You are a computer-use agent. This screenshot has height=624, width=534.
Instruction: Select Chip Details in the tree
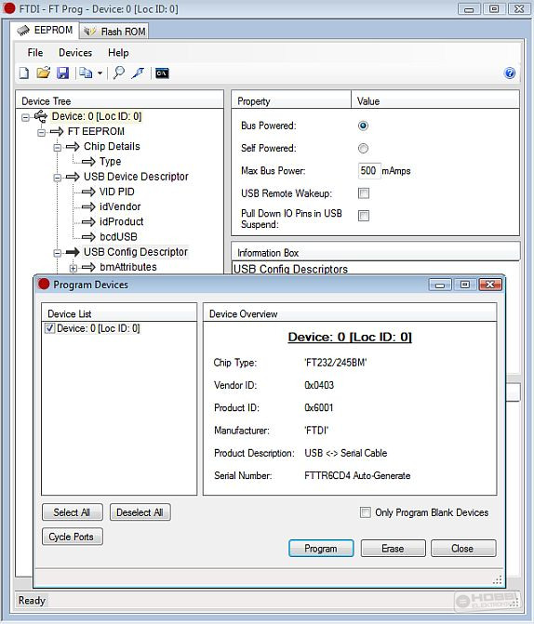(x=112, y=146)
